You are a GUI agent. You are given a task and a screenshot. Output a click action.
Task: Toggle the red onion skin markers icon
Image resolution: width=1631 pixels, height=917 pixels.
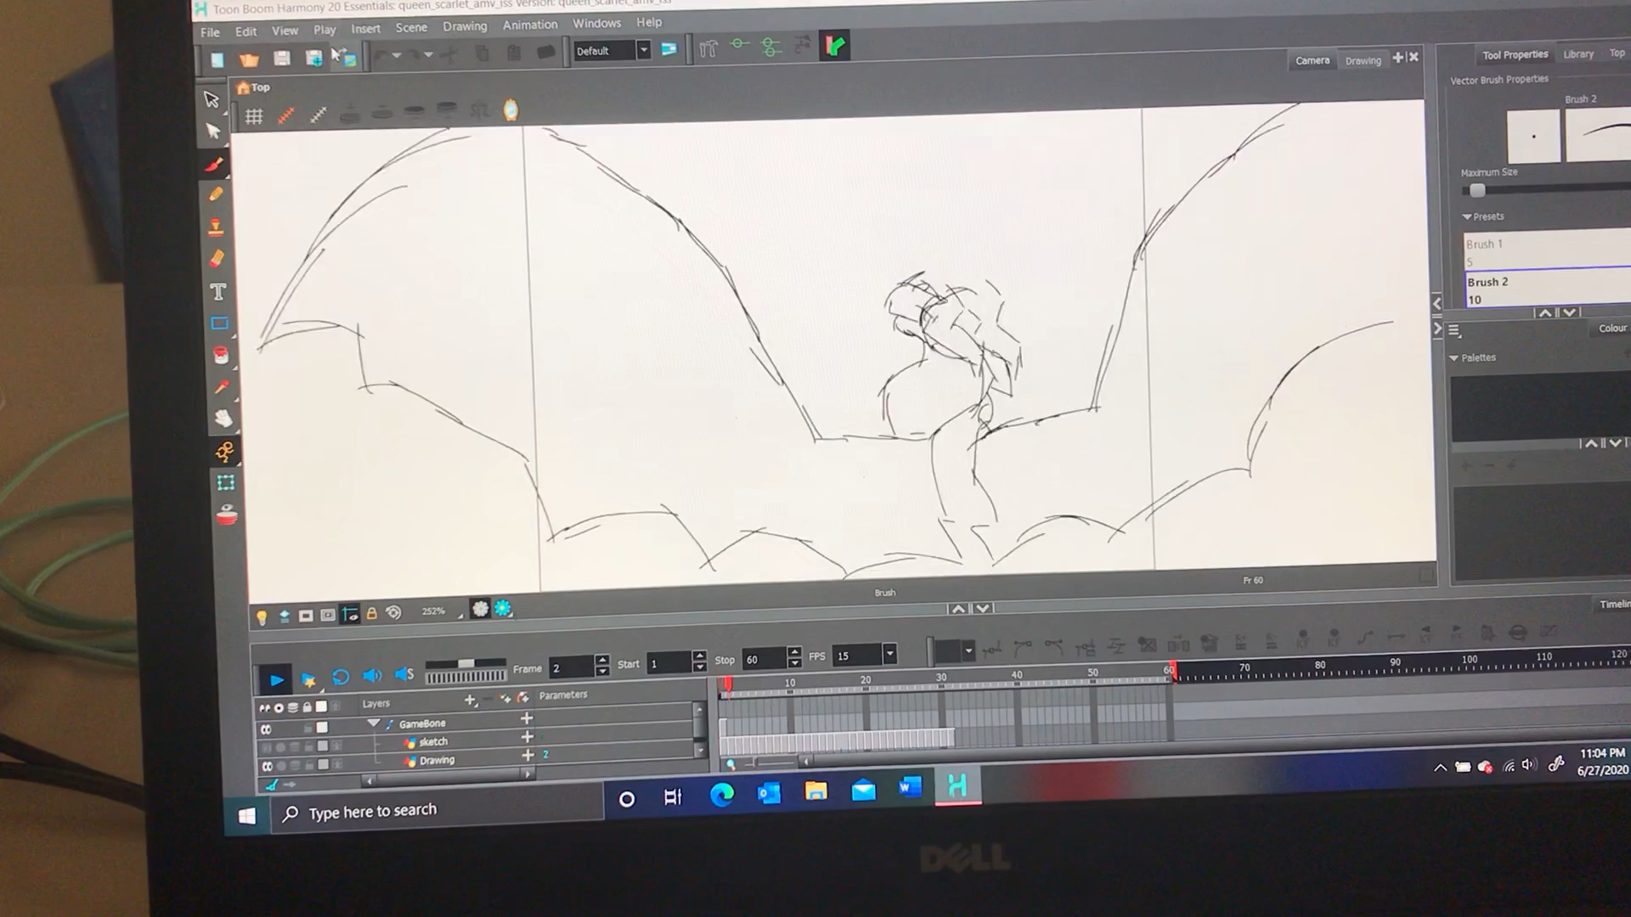click(x=285, y=115)
